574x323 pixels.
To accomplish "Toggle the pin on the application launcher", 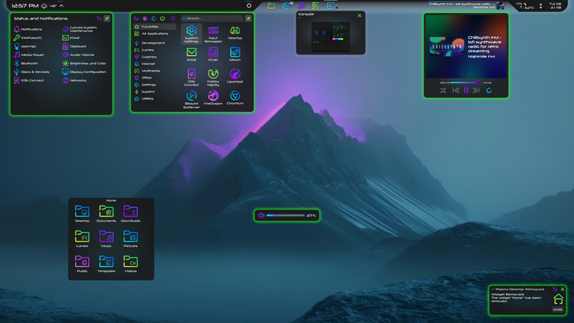I will pyautogui.click(x=248, y=19).
